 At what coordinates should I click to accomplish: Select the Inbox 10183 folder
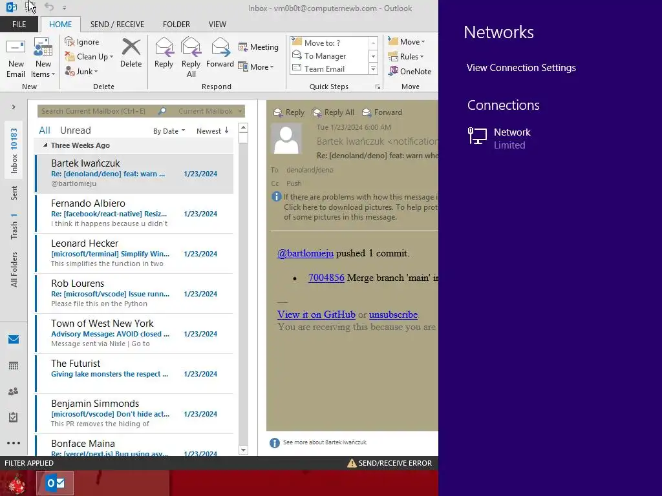(x=14, y=150)
